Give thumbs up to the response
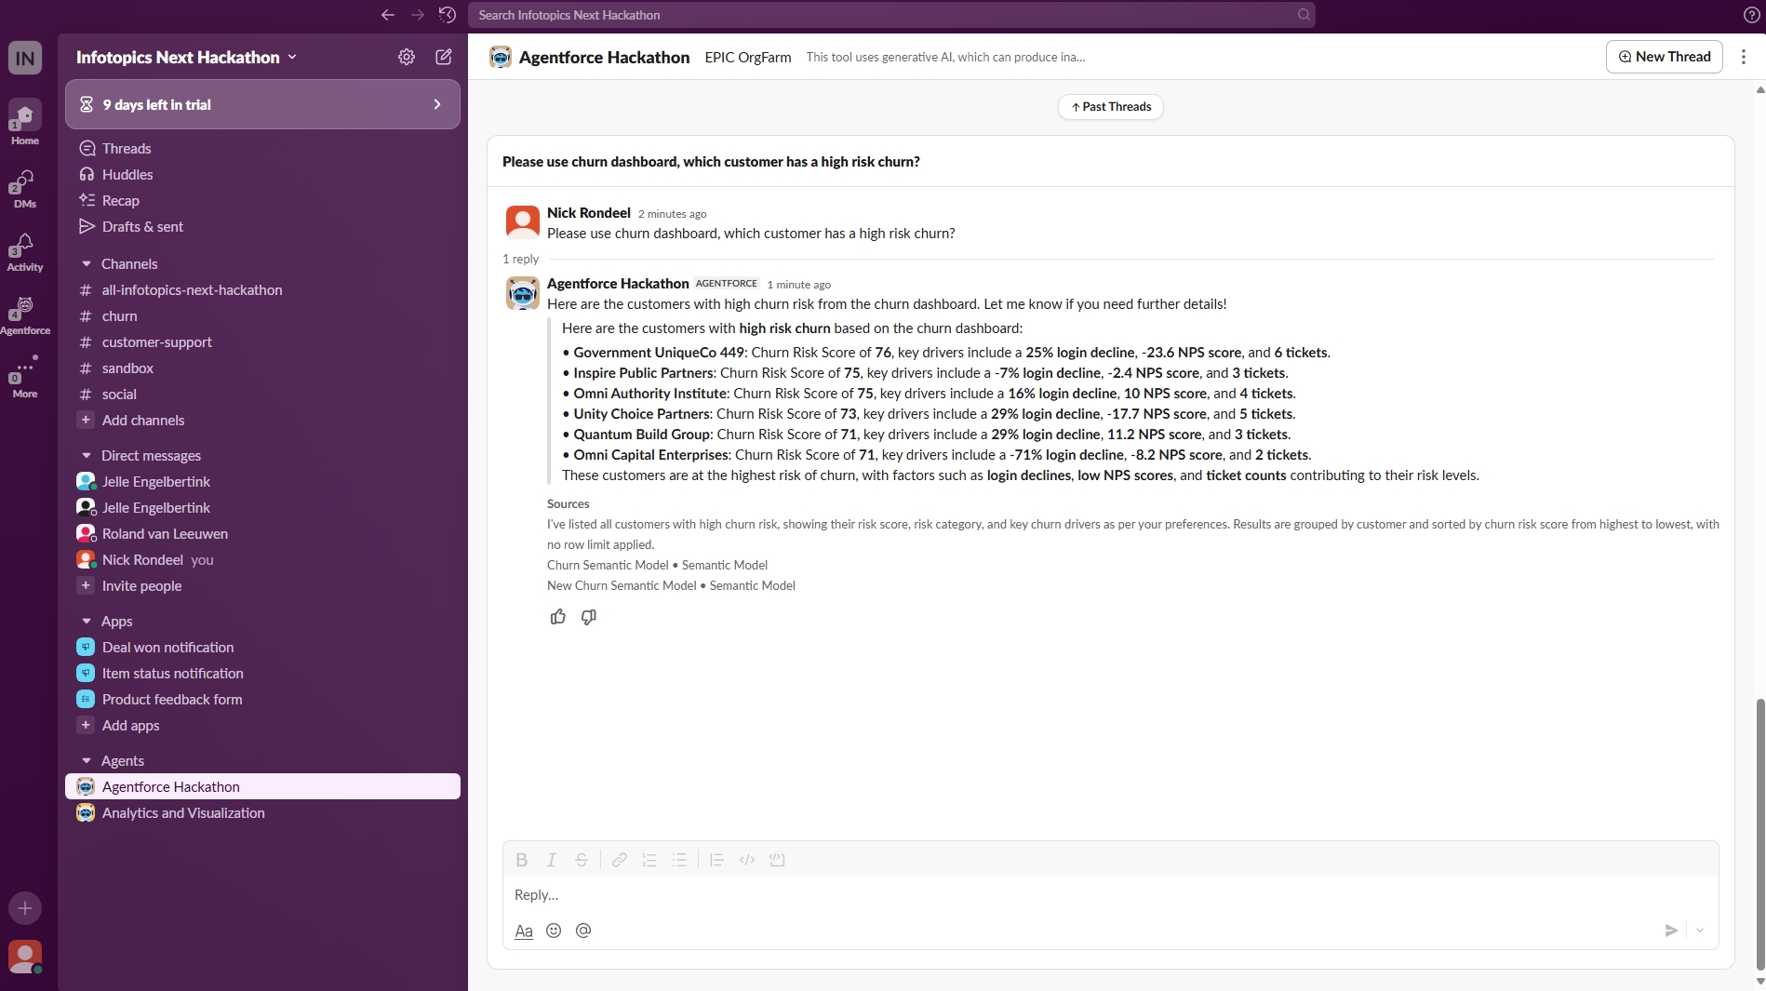 click(558, 617)
